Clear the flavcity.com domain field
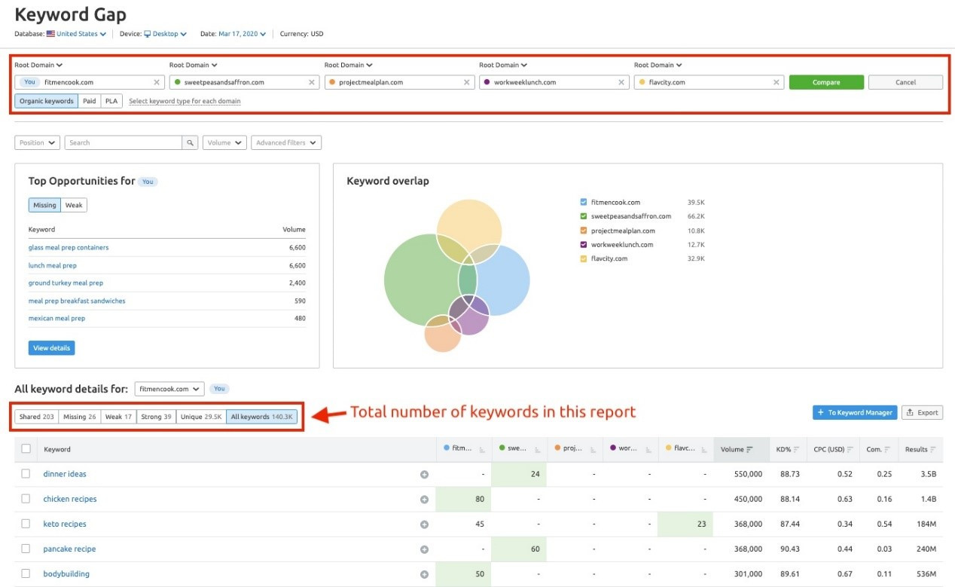 [777, 82]
